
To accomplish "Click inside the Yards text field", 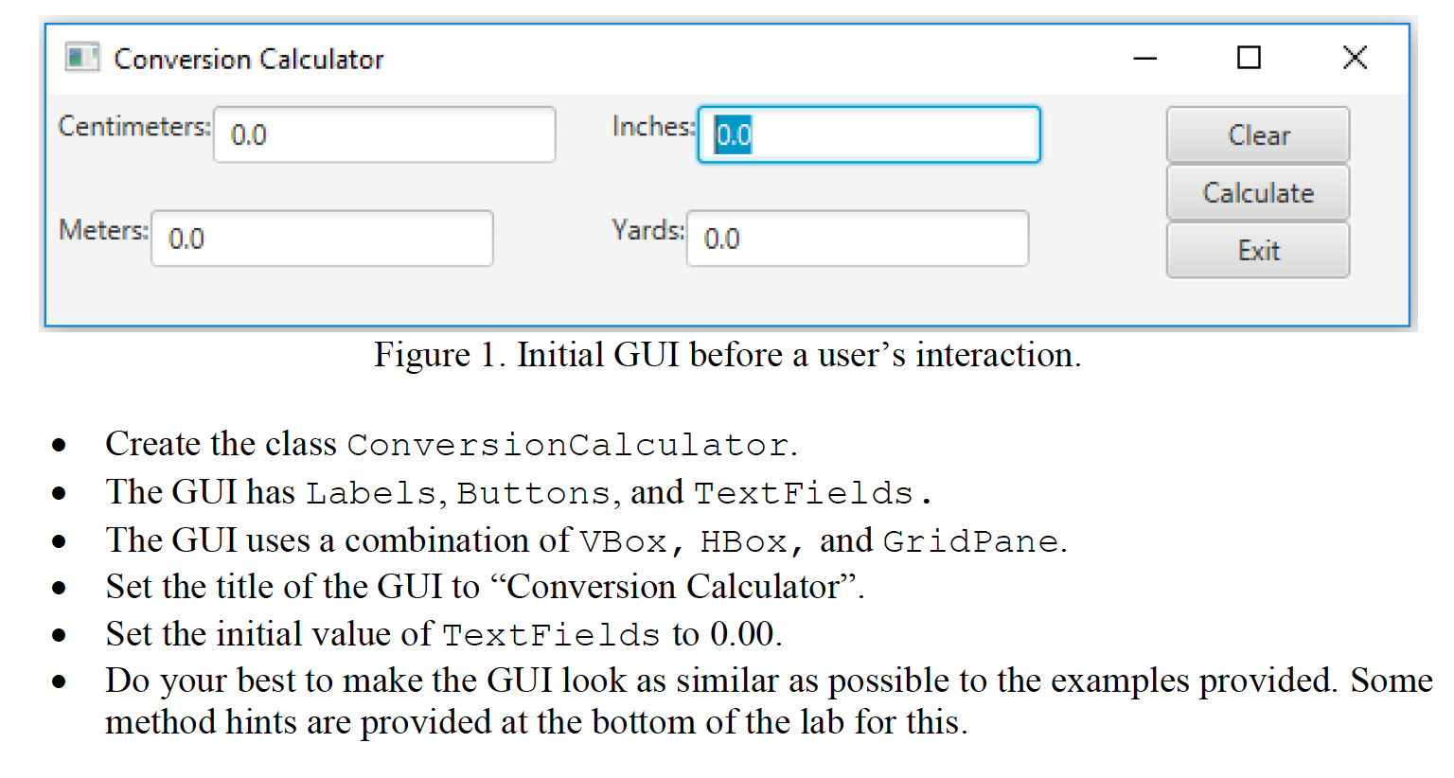I will click(857, 238).
